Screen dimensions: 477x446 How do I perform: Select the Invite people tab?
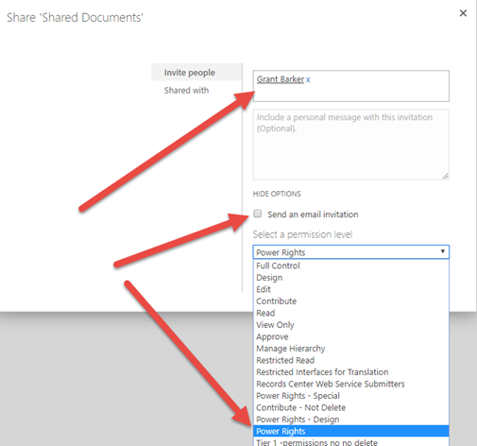tap(190, 73)
